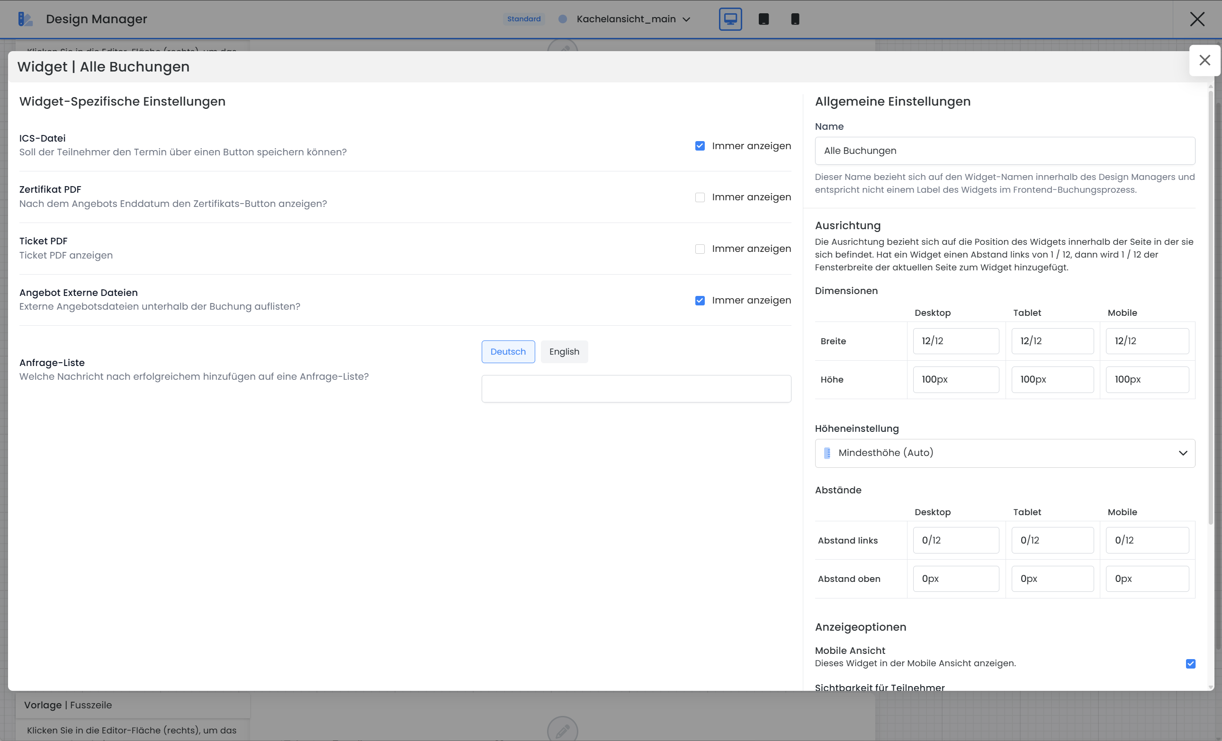Viewport: 1222px width, 741px height.
Task: Enable Zertifikat PDF Immer anzeigen checkbox
Action: [700, 197]
